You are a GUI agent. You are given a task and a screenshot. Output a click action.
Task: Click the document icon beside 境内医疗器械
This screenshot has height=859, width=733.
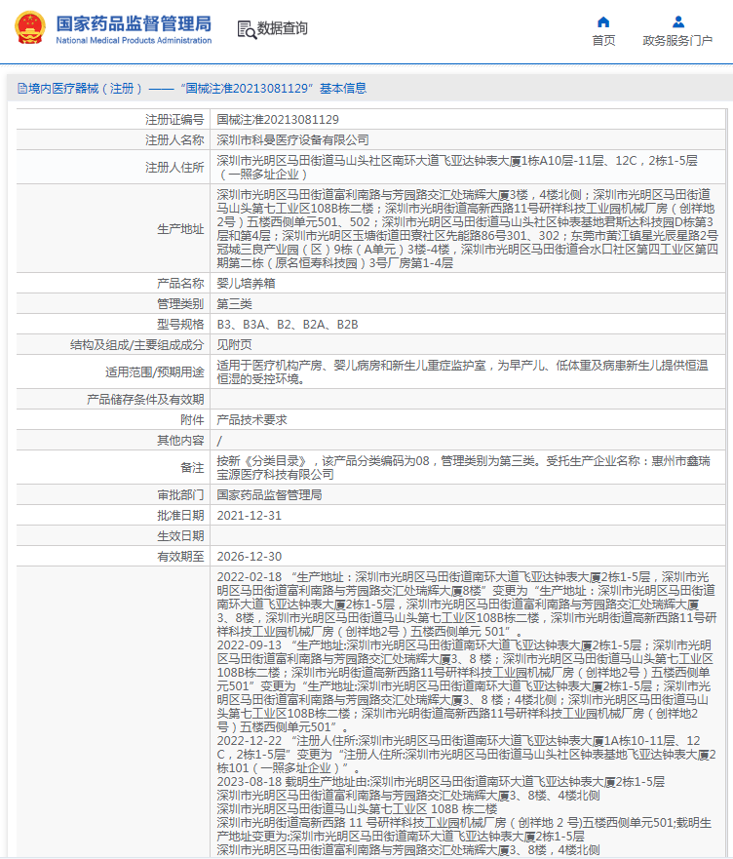(x=22, y=88)
